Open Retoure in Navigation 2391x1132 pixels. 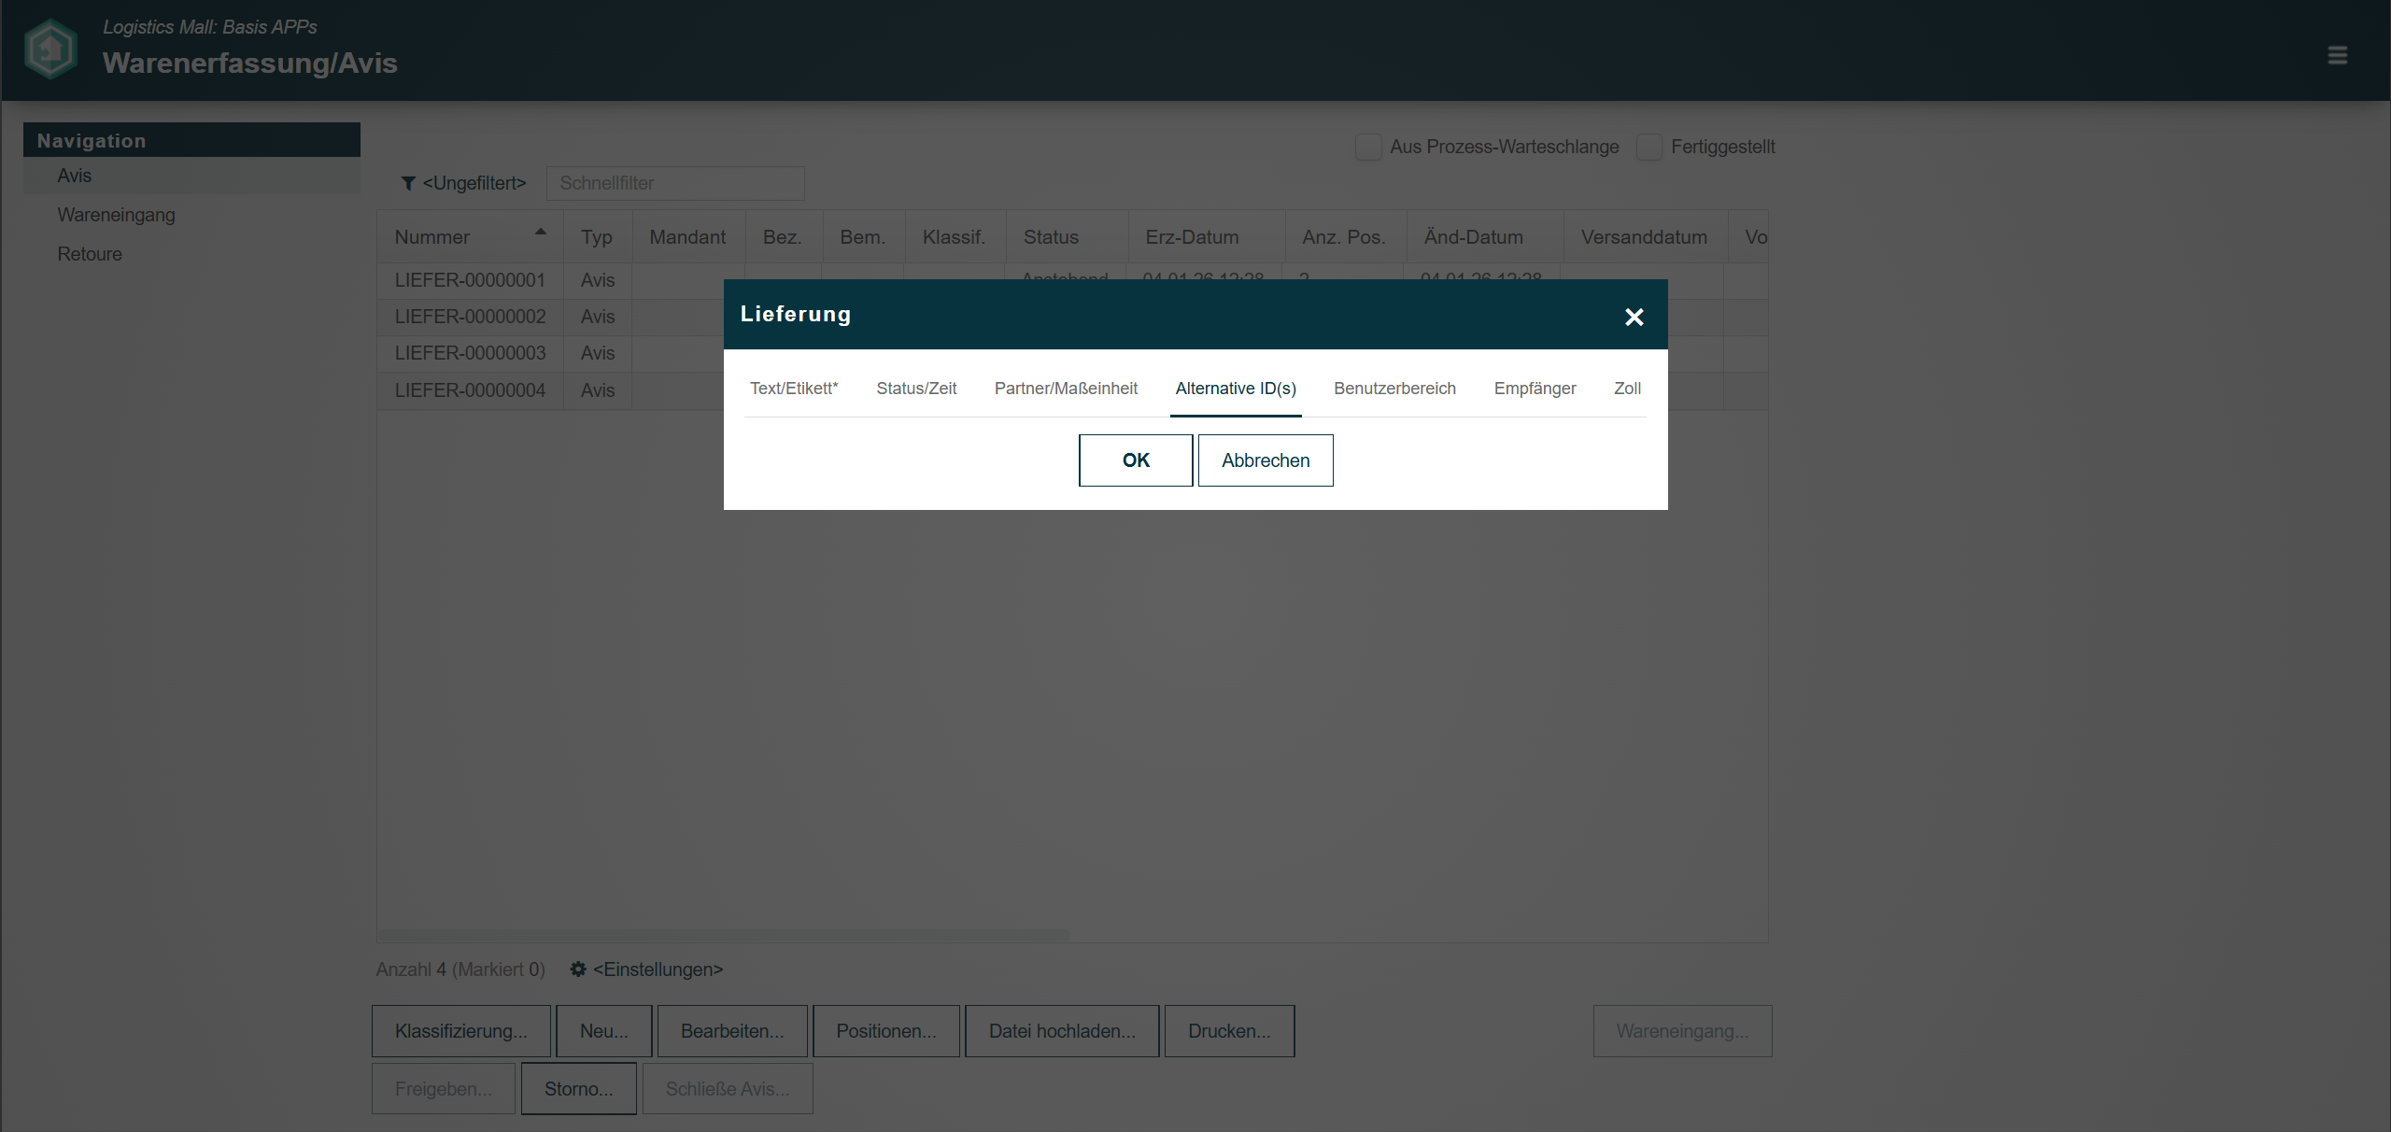tap(191, 254)
